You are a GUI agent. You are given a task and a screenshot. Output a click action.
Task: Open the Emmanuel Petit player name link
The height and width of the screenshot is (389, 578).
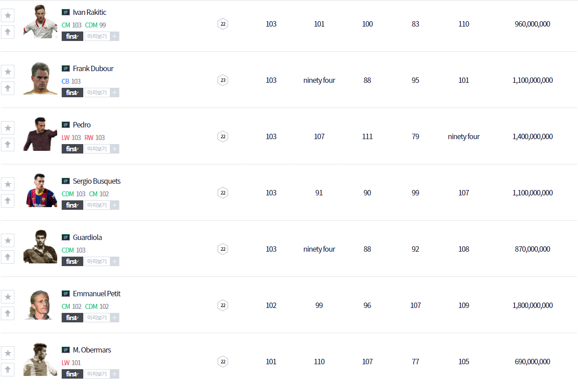[x=97, y=294]
